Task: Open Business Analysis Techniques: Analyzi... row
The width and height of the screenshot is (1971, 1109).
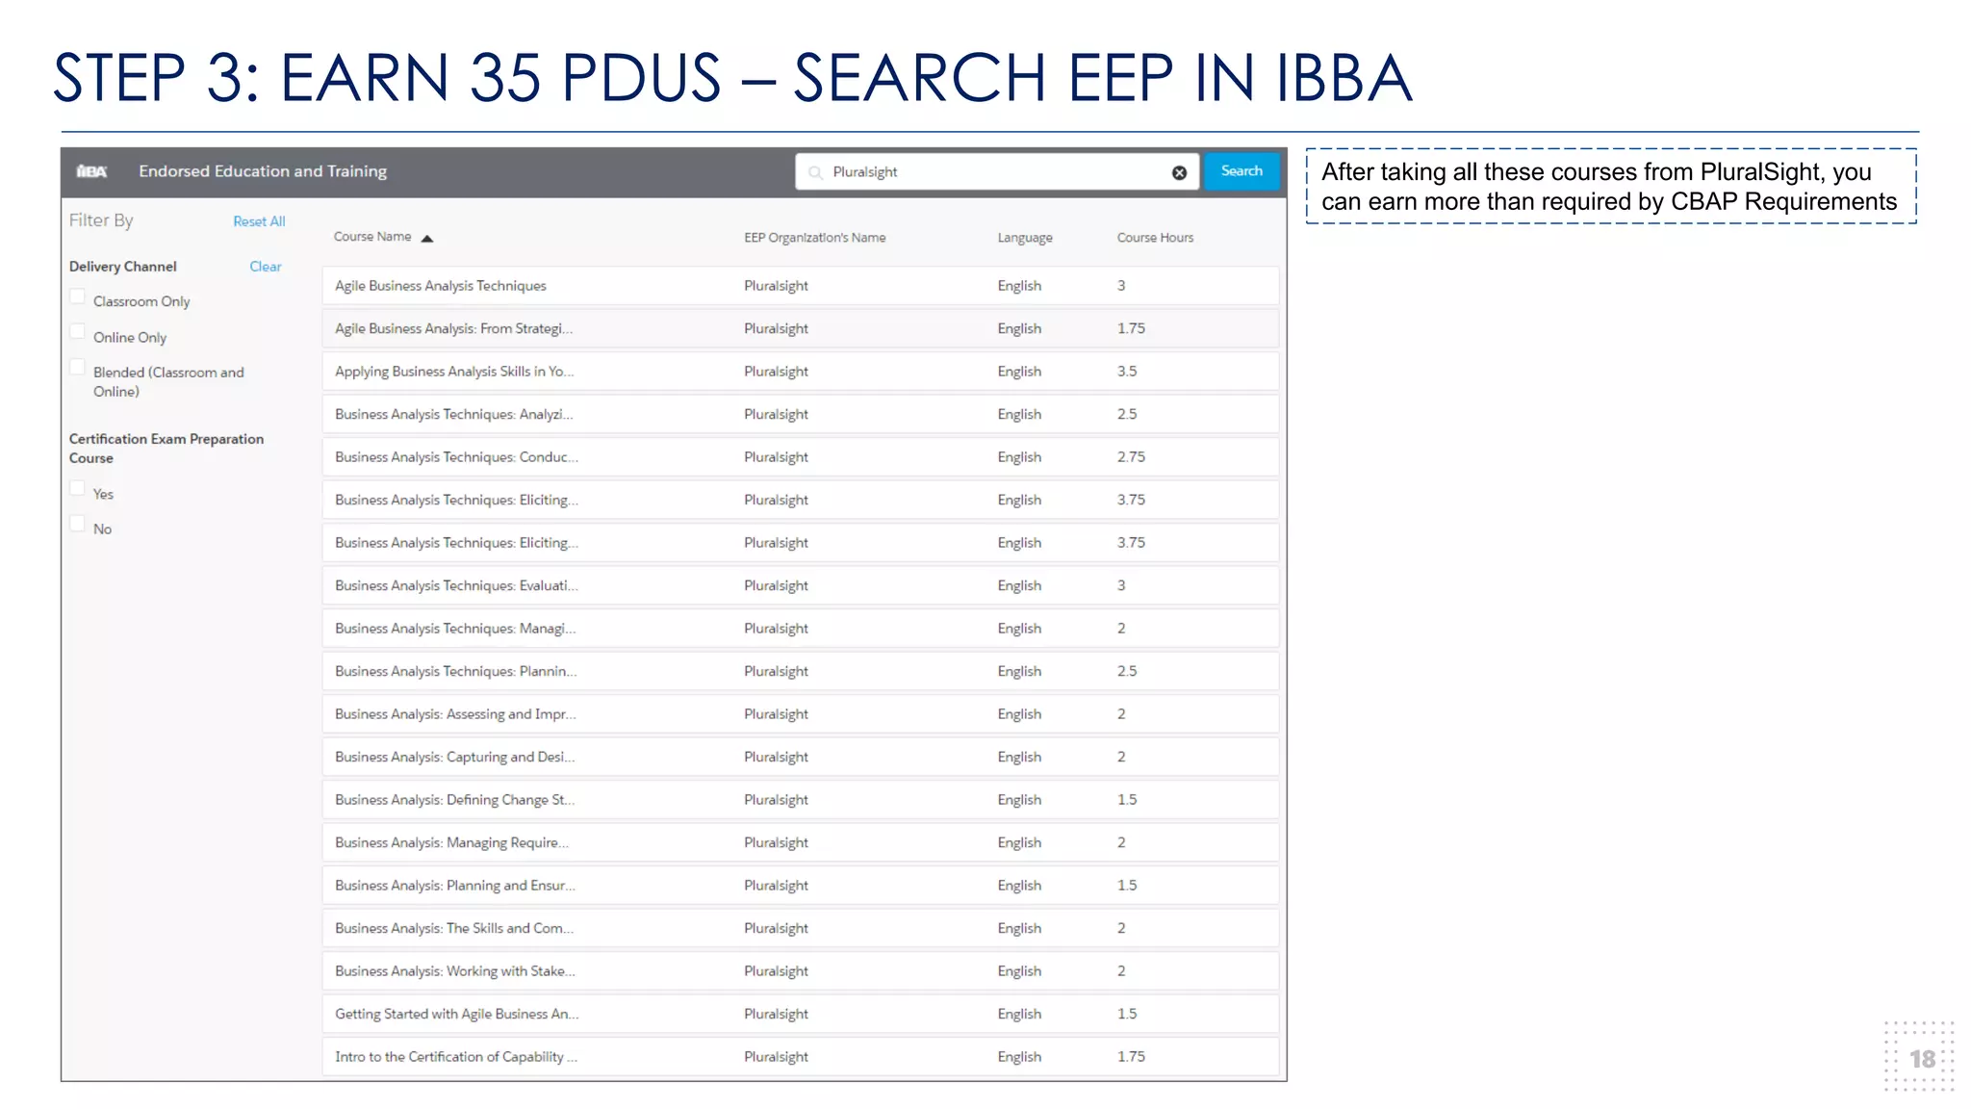Action: coord(801,414)
